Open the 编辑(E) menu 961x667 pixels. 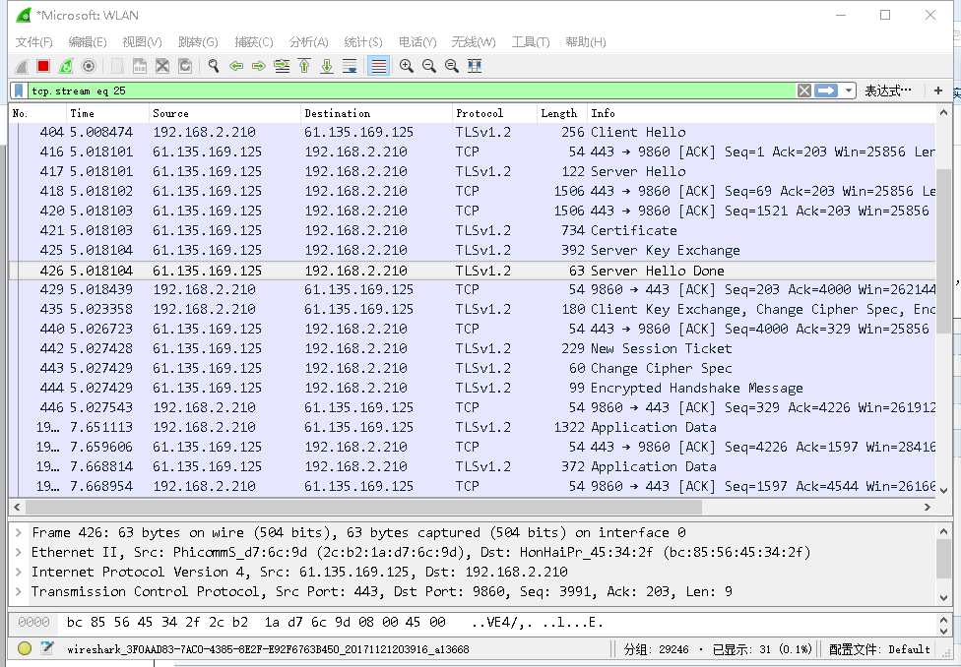point(88,41)
